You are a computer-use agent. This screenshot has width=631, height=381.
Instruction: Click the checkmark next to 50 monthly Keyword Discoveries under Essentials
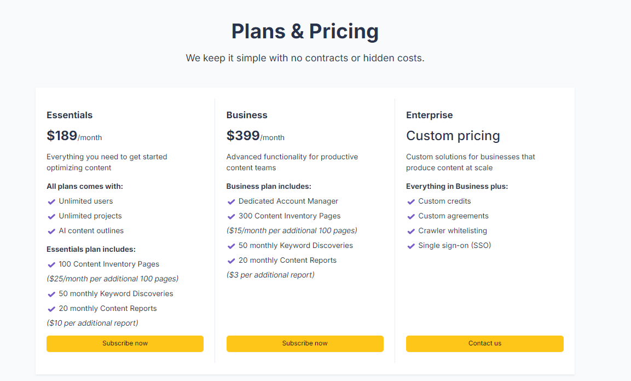pos(51,293)
